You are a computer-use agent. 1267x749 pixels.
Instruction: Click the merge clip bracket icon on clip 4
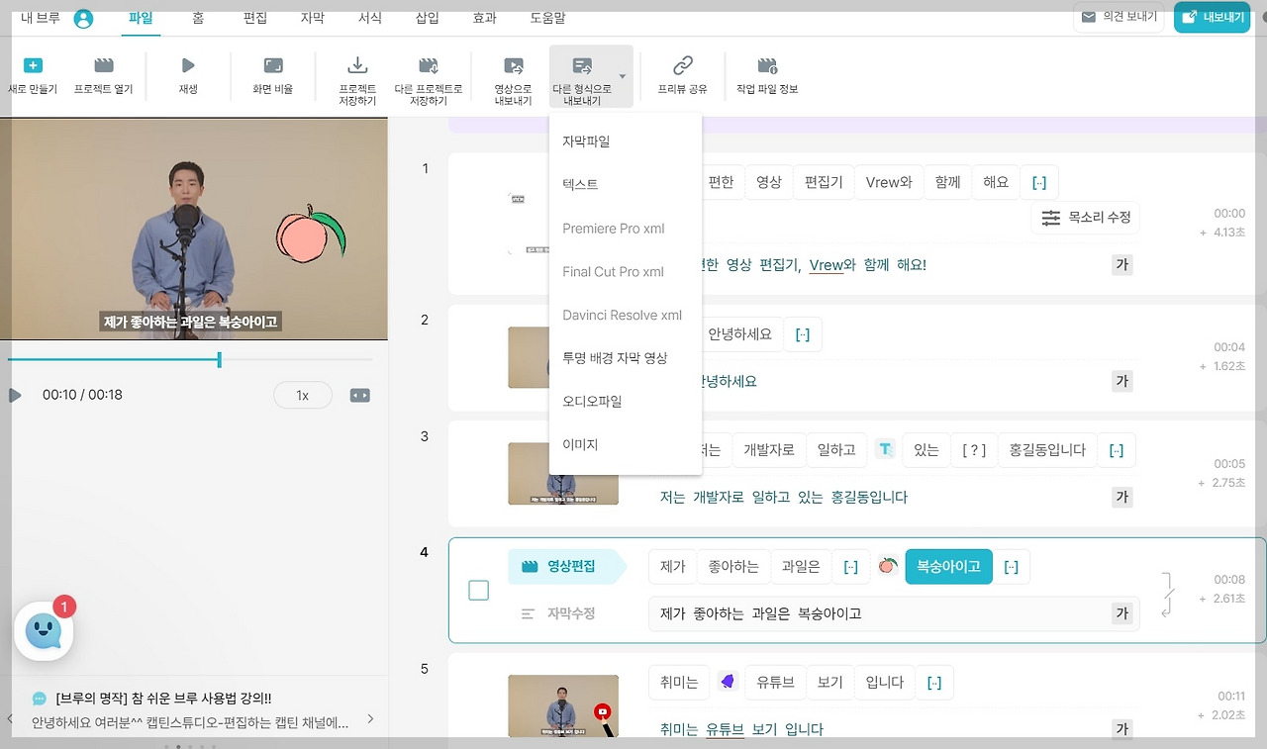1169,595
